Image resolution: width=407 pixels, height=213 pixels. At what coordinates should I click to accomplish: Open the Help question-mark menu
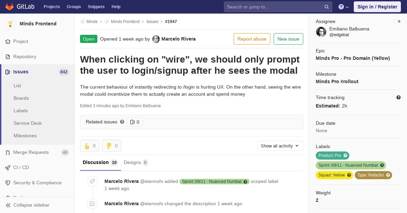point(344,7)
